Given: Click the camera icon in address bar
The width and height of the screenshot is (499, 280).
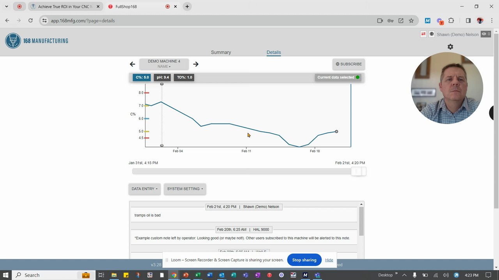Looking at the screenshot, I should 380,21.
